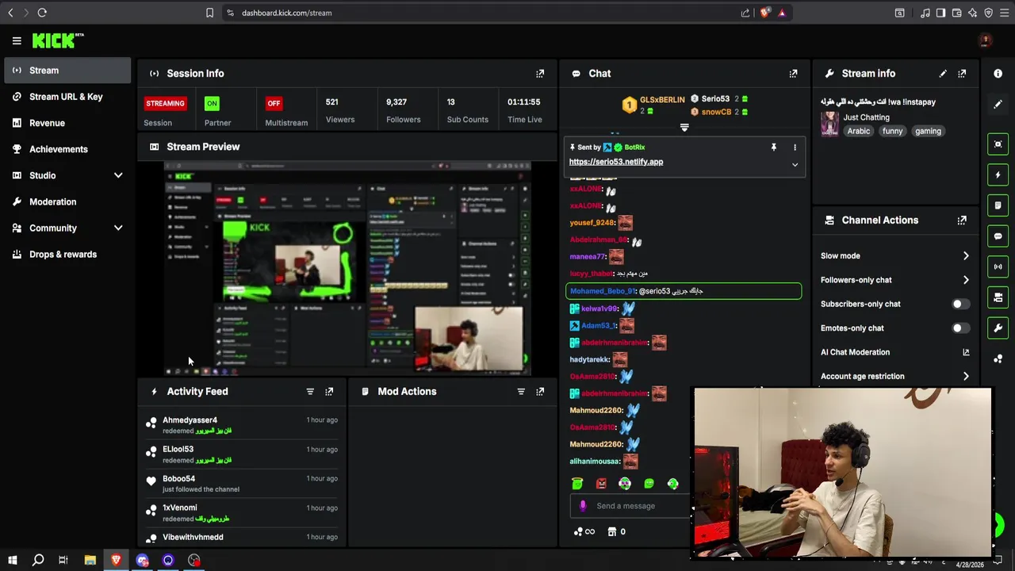This screenshot has width=1015, height=571.
Task: Edit stream info with the pencil icon
Action: pyautogui.click(x=943, y=73)
